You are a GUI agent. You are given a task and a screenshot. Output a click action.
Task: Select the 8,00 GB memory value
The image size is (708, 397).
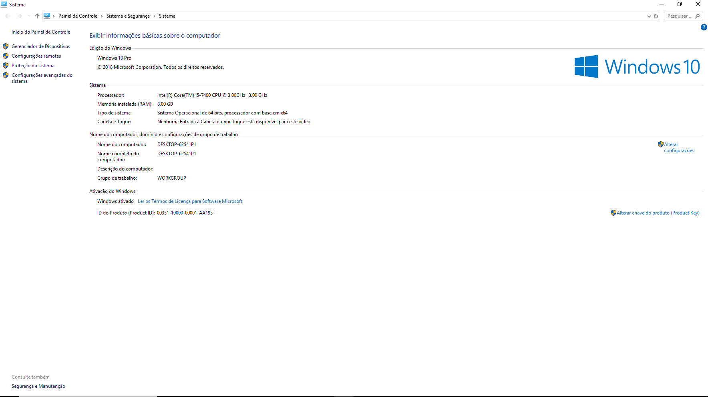pos(165,104)
